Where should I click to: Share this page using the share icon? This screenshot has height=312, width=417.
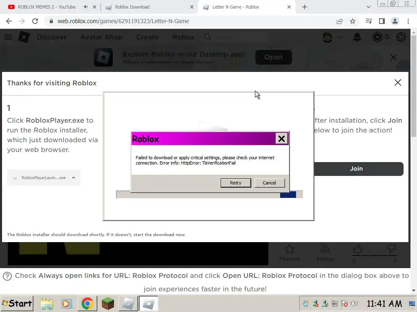point(340,21)
